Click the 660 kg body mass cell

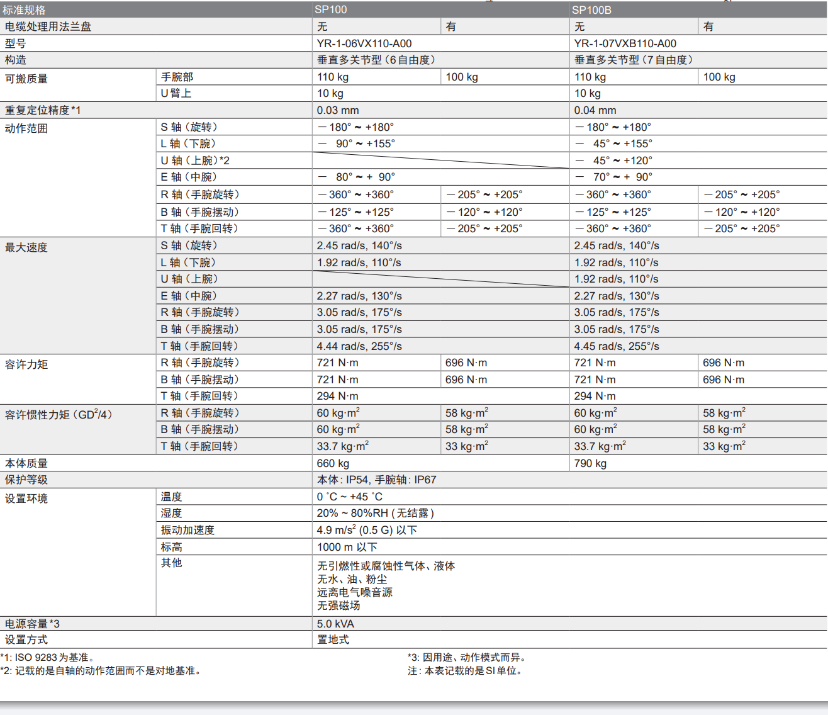point(333,463)
